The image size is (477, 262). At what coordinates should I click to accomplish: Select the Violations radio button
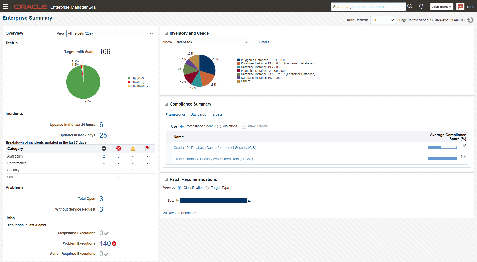click(x=219, y=126)
